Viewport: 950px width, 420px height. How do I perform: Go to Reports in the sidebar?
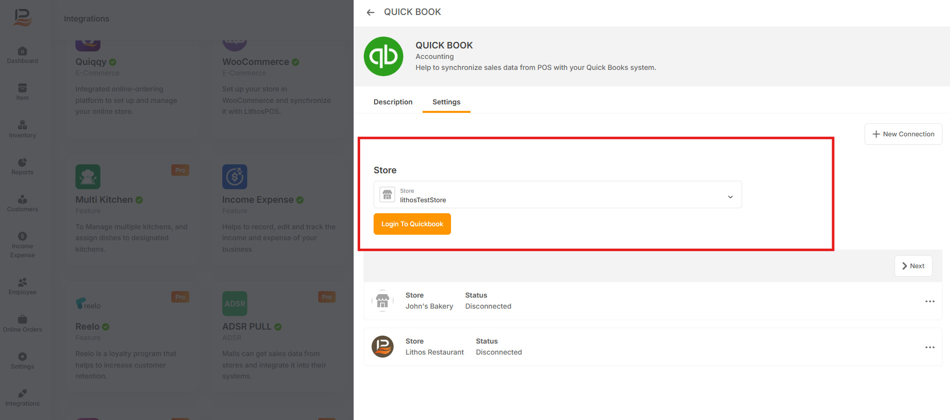(x=22, y=166)
